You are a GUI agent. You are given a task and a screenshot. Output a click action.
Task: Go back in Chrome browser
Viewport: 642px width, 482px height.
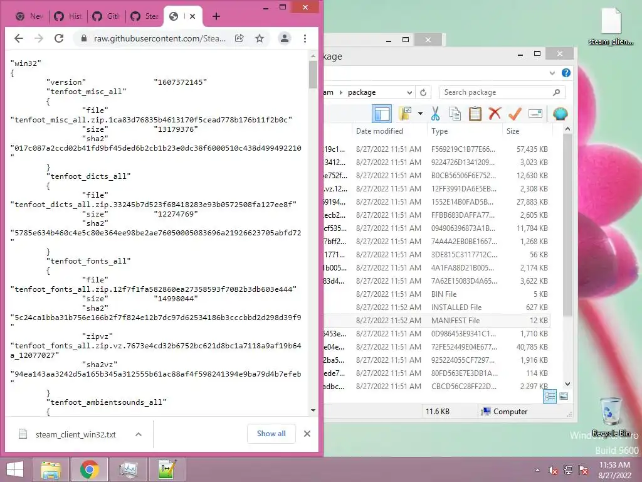click(x=19, y=38)
